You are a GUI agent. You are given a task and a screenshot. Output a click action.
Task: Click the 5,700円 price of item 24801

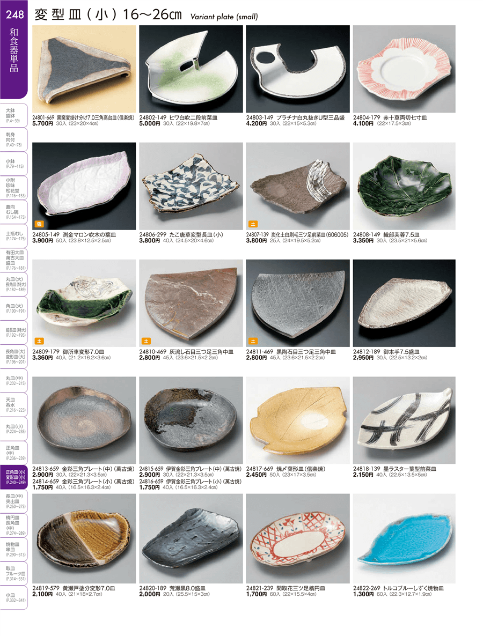click(42, 123)
